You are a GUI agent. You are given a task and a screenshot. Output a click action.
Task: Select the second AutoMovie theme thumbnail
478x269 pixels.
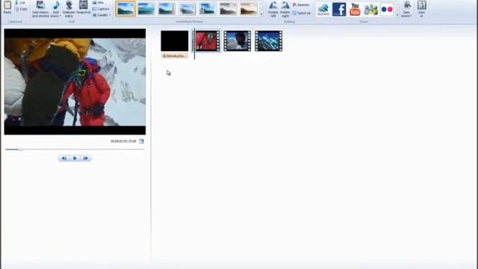click(x=146, y=9)
